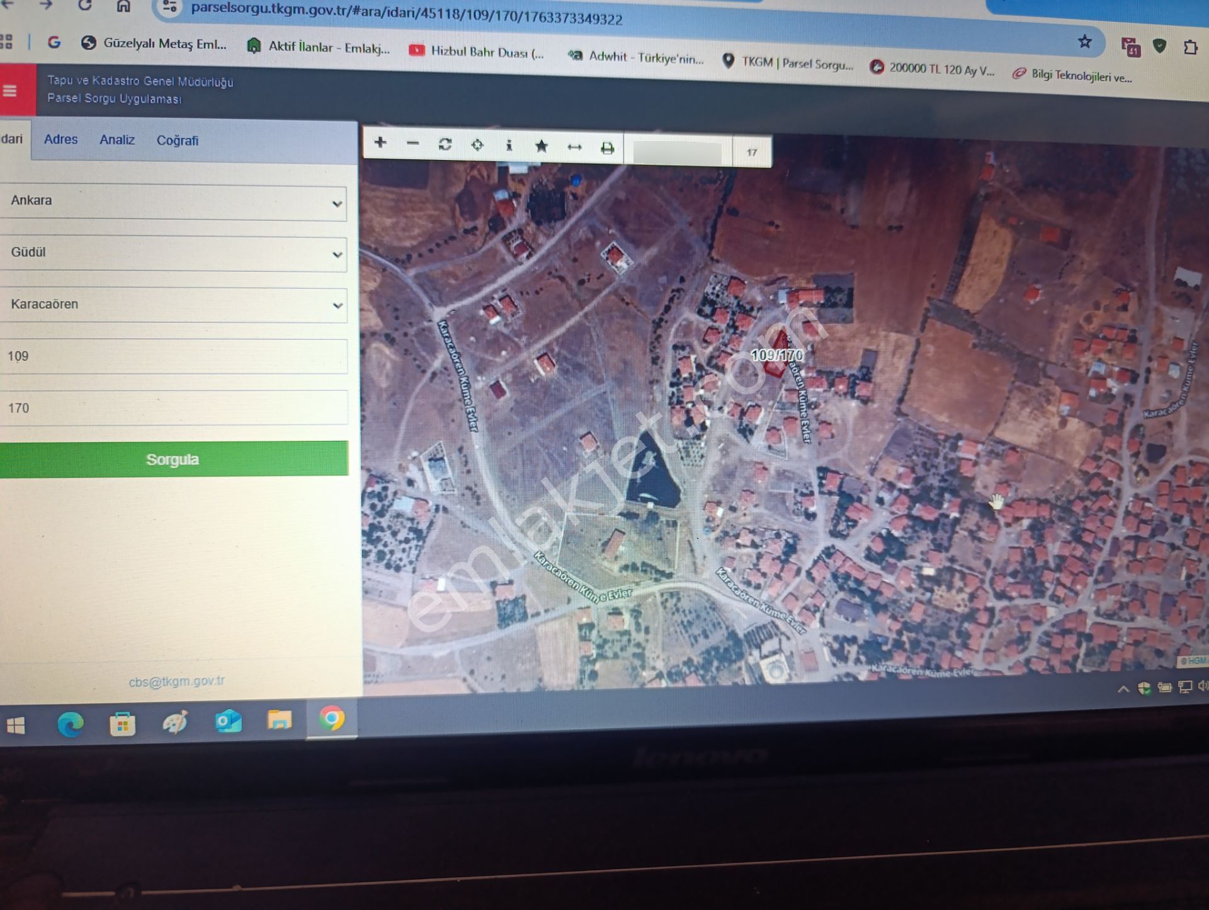Switch to the Analiz tab
1209x910 pixels.
coord(117,140)
